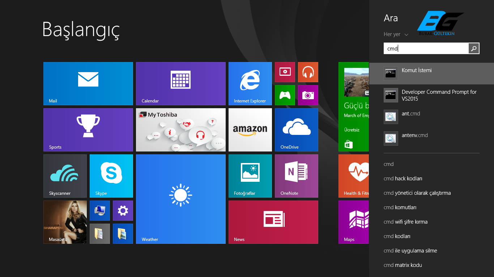Open the green Xbox Games controller tile
494x277 pixels.
coord(285,95)
